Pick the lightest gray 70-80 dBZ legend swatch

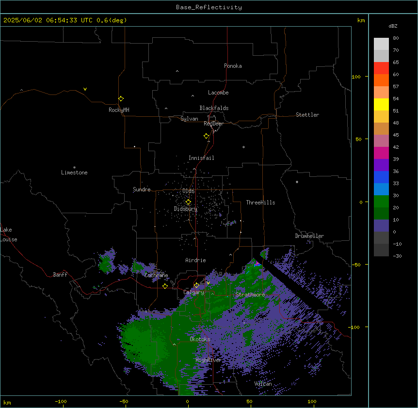381,44
